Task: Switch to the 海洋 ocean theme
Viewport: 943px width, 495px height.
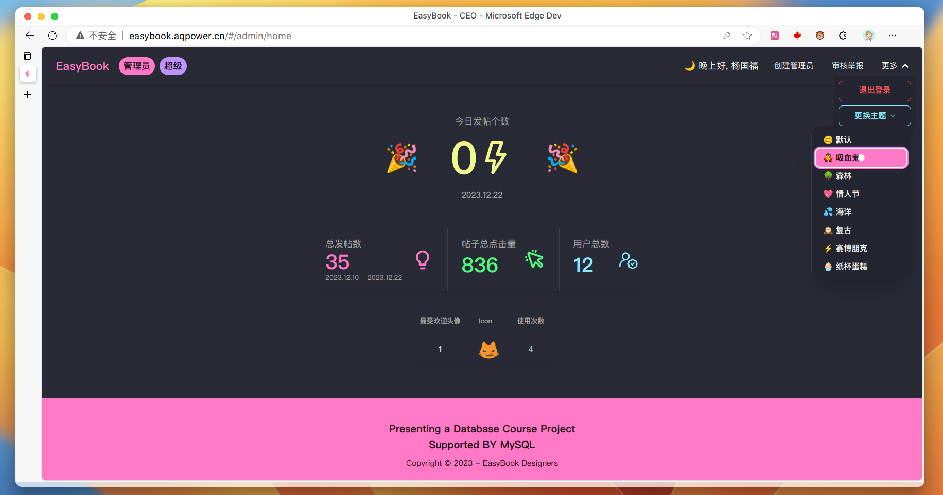Action: pos(843,212)
